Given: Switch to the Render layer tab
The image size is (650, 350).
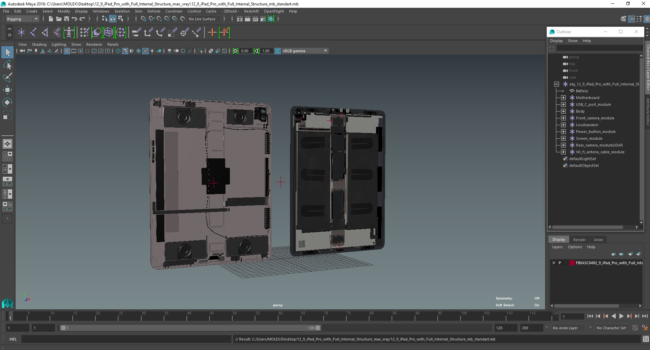Looking at the screenshot, I should click(x=579, y=239).
